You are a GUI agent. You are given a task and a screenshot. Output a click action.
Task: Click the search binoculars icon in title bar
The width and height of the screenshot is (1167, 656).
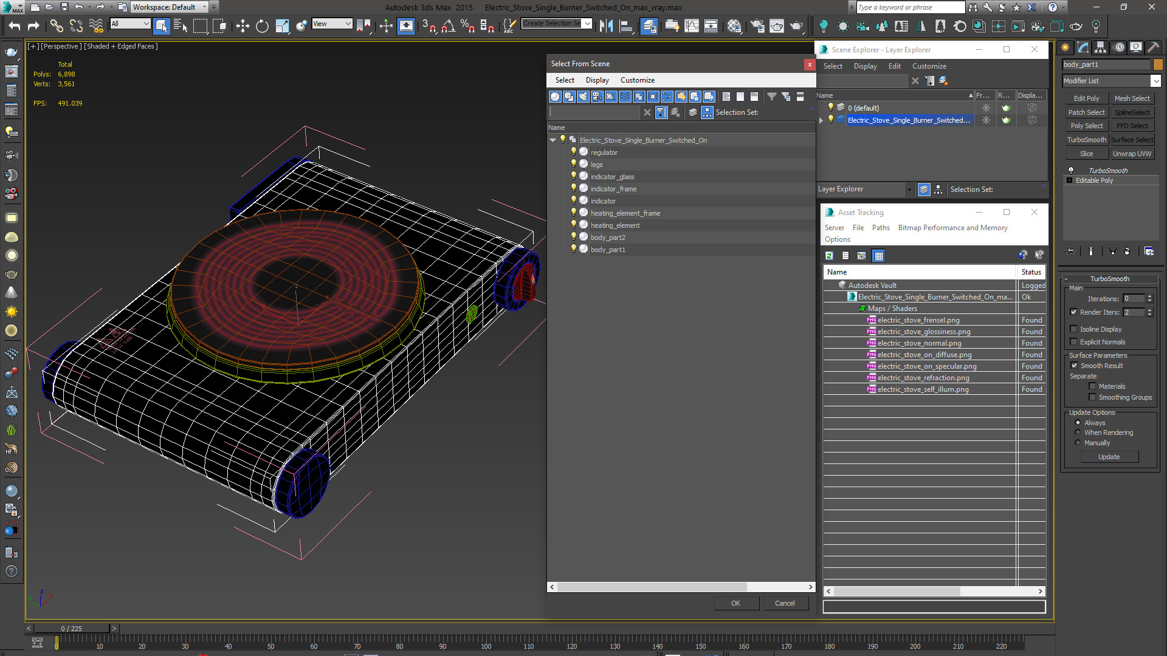[973, 7]
